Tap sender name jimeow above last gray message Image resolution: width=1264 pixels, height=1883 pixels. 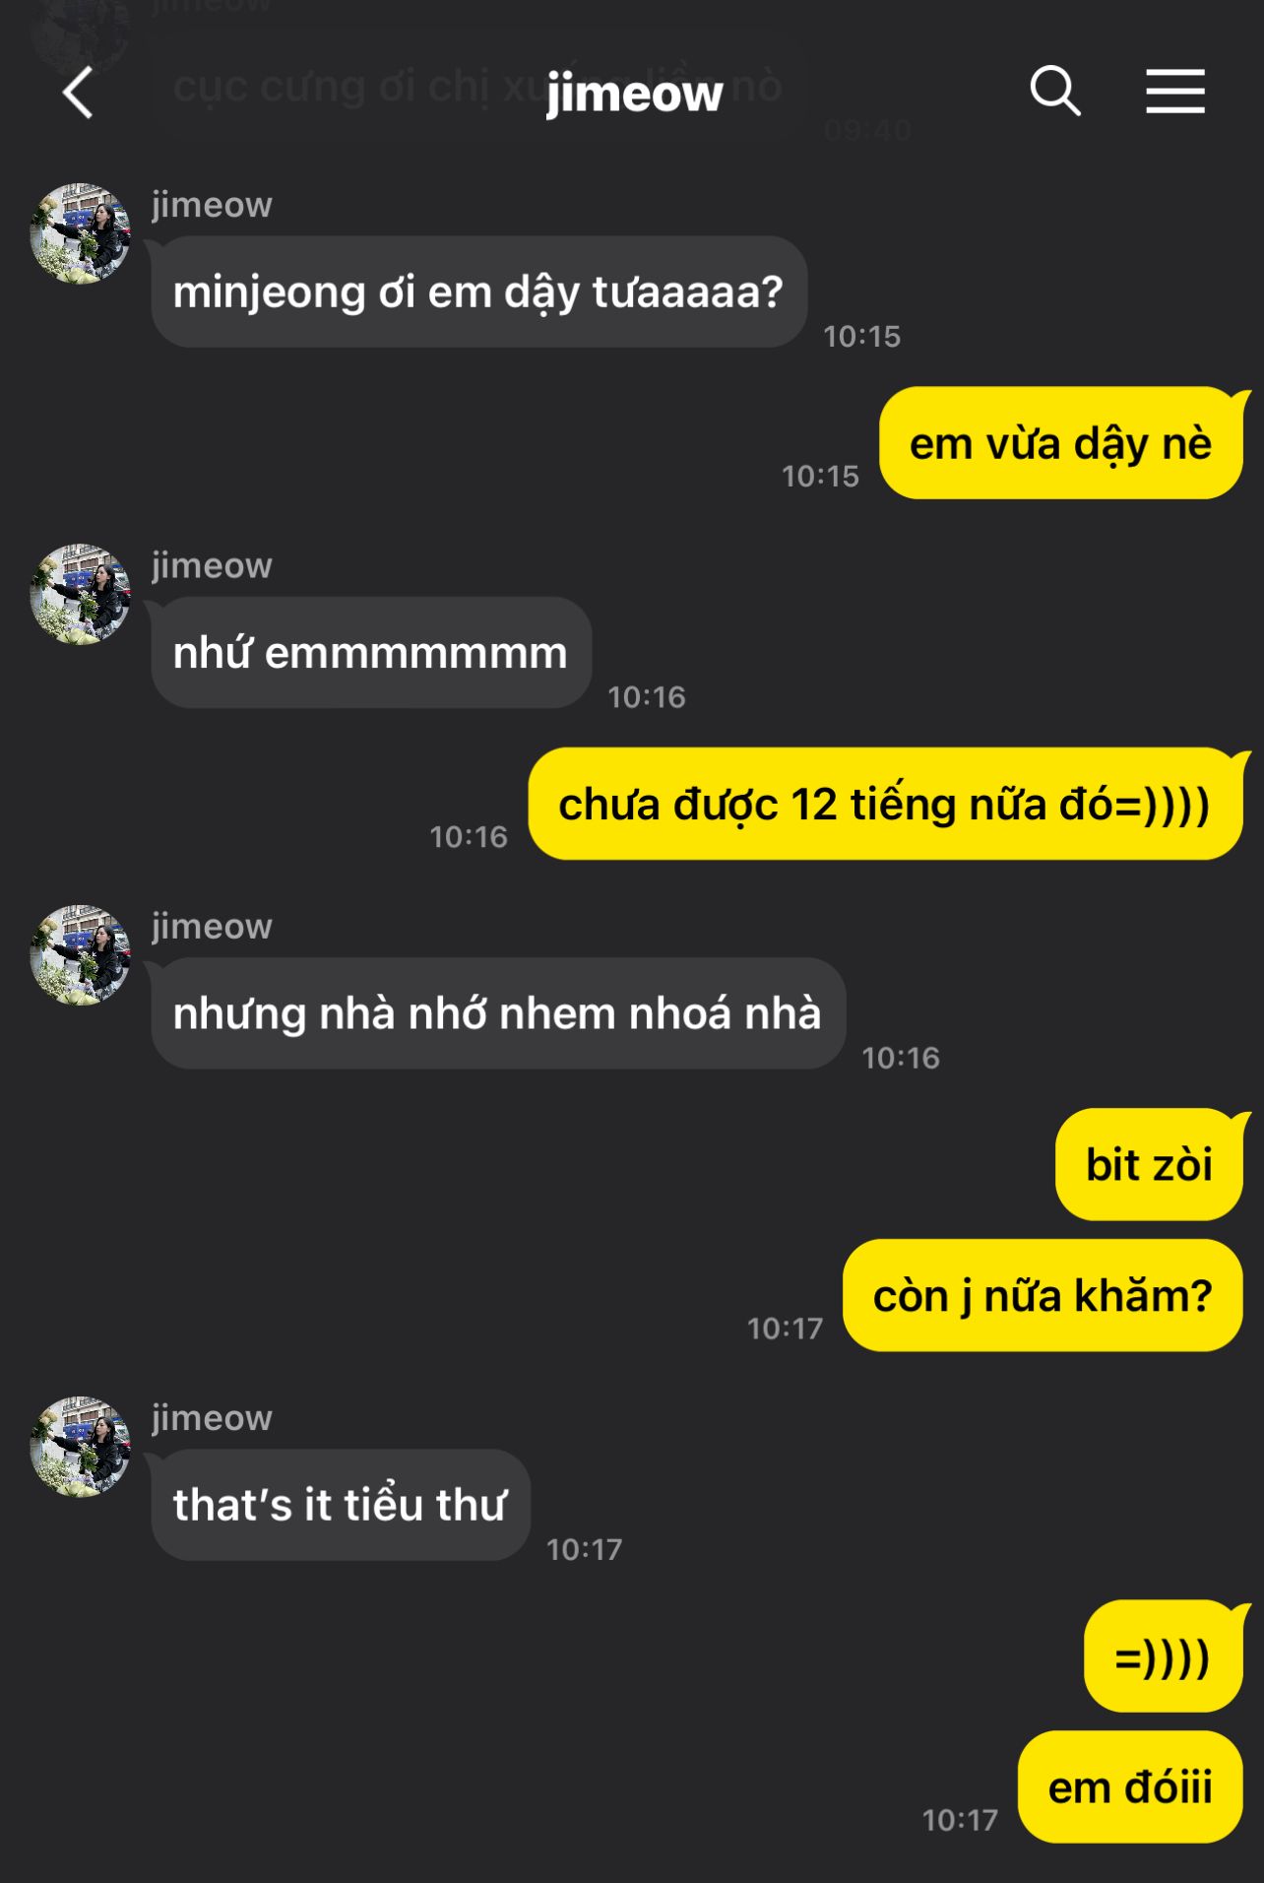point(212,1419)
